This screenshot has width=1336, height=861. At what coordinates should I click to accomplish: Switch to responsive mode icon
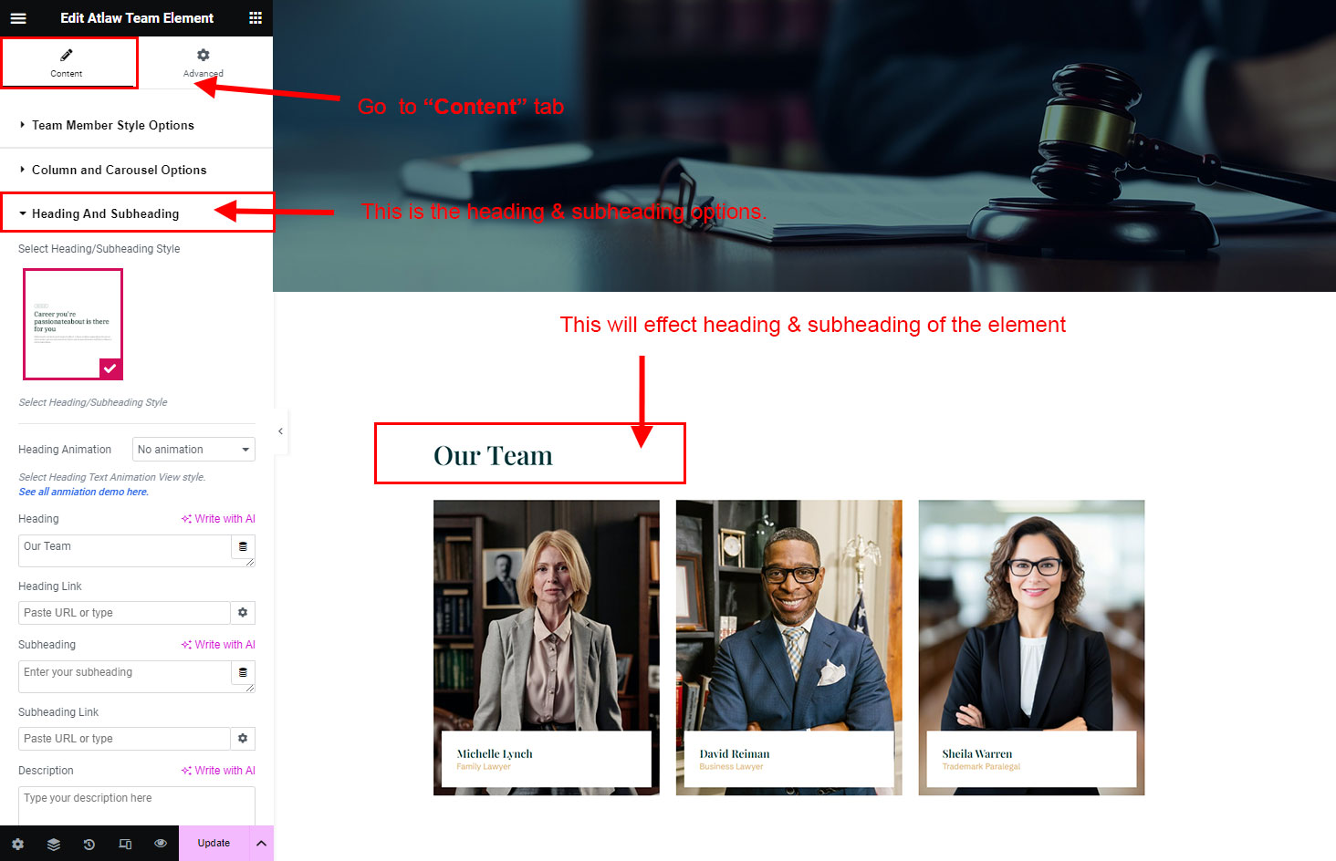[x=125, y=844]
